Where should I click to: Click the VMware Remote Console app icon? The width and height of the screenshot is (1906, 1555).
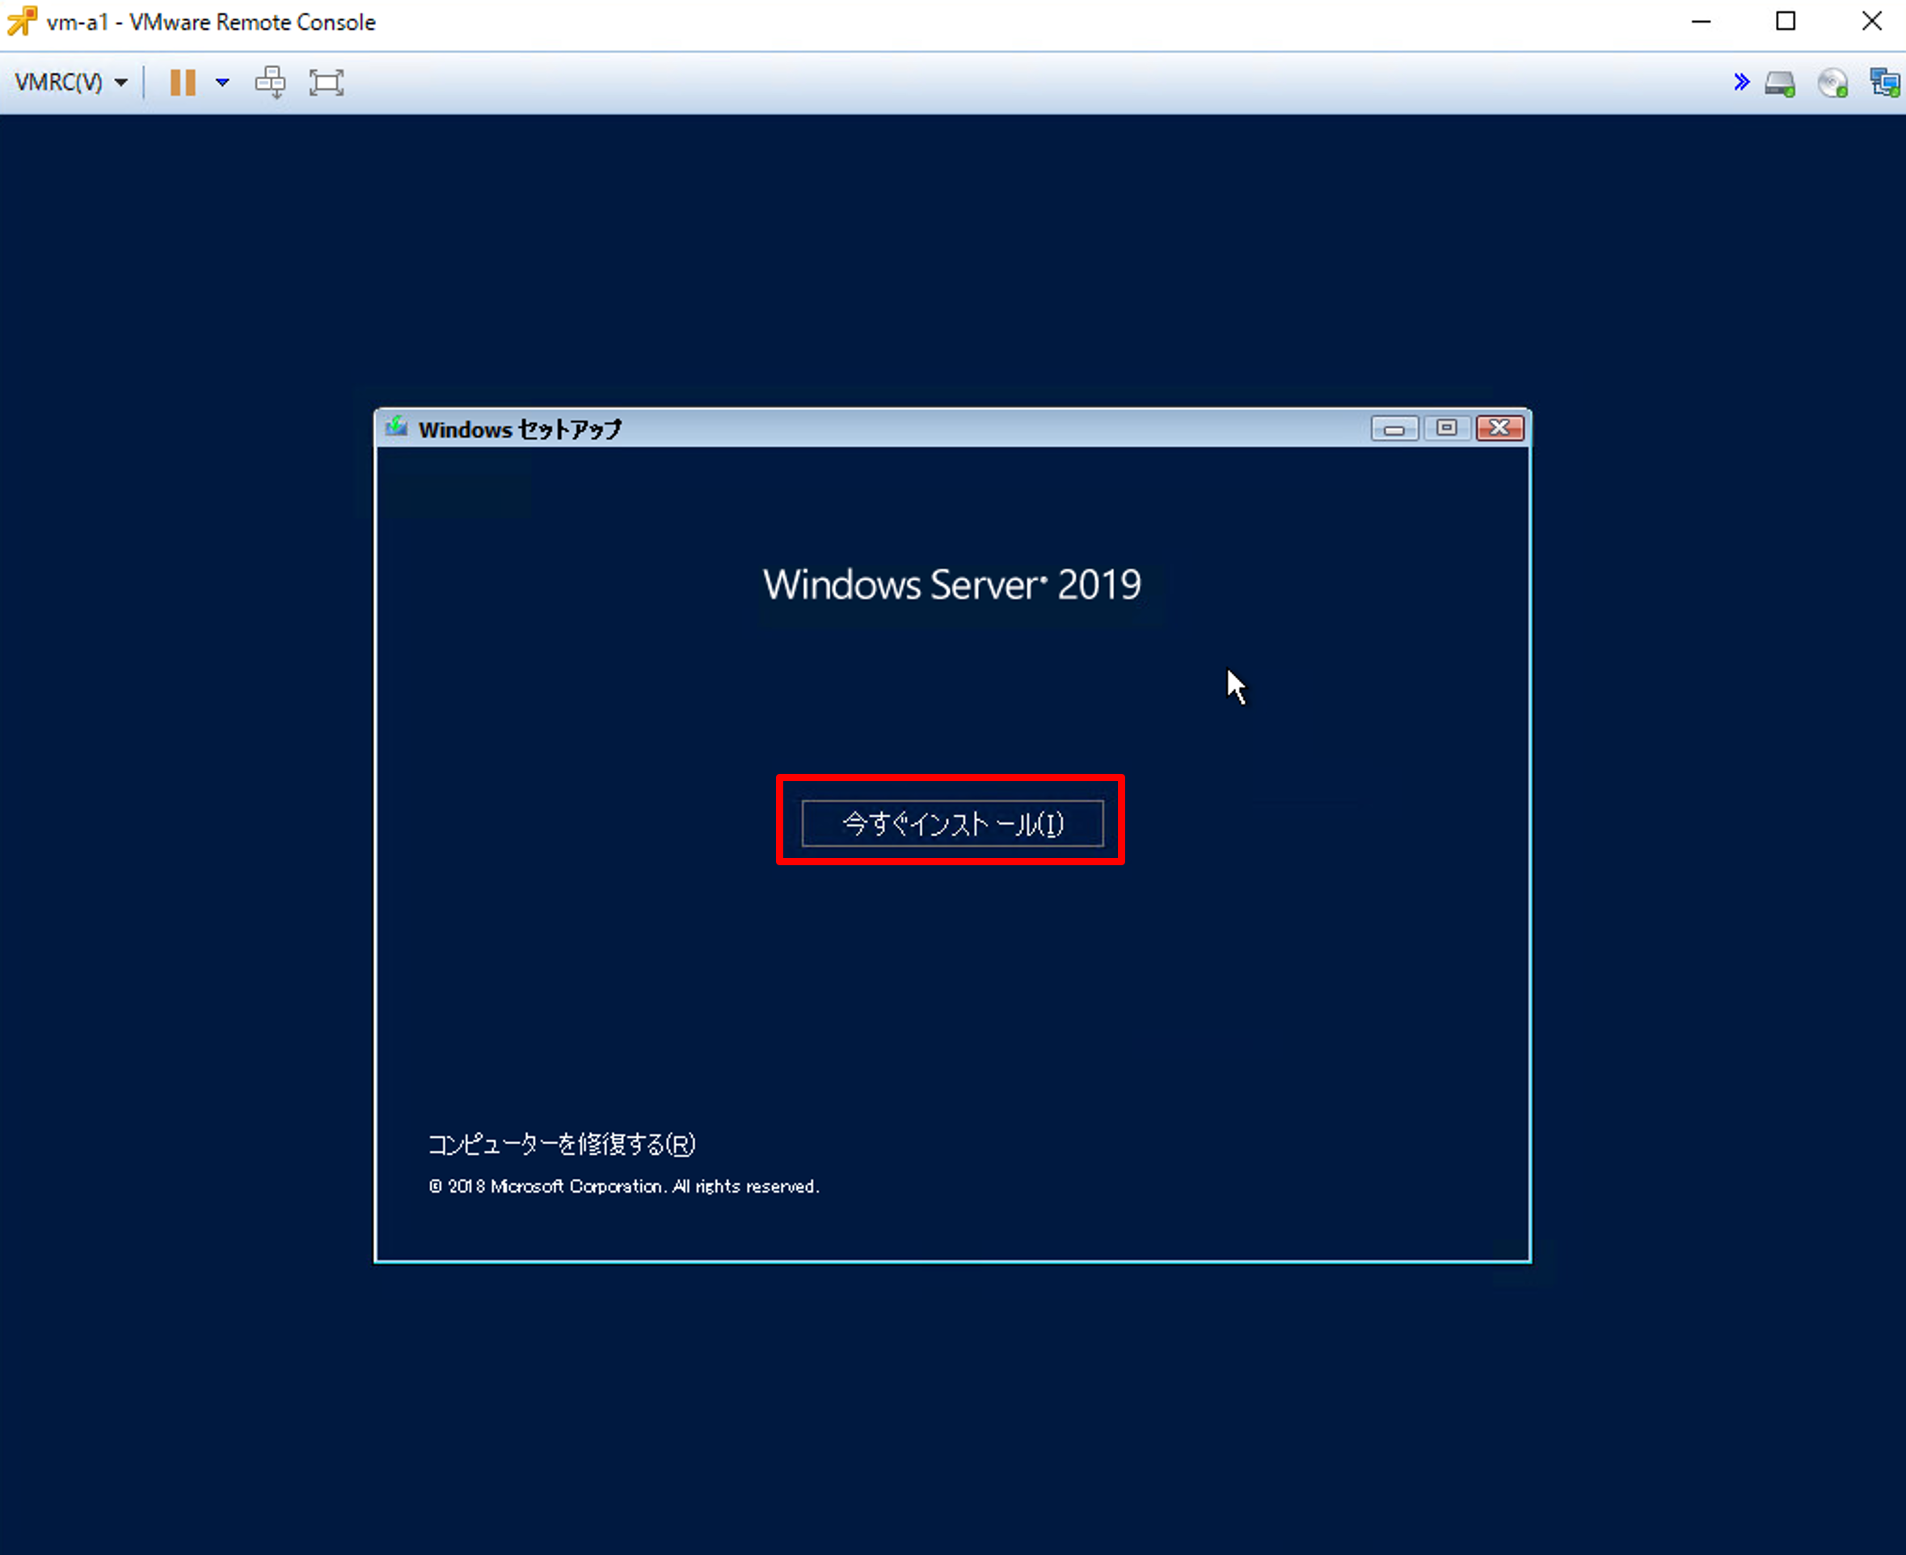click(22, 22)
